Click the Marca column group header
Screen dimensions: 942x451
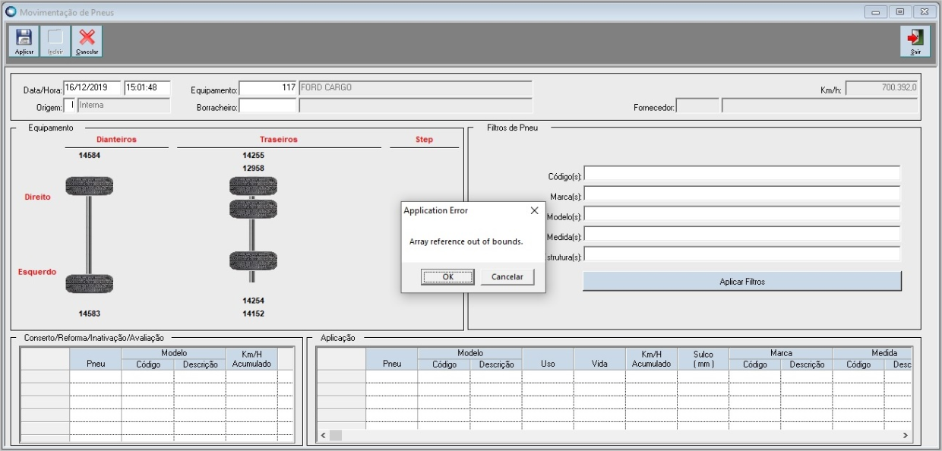[781, 353]
